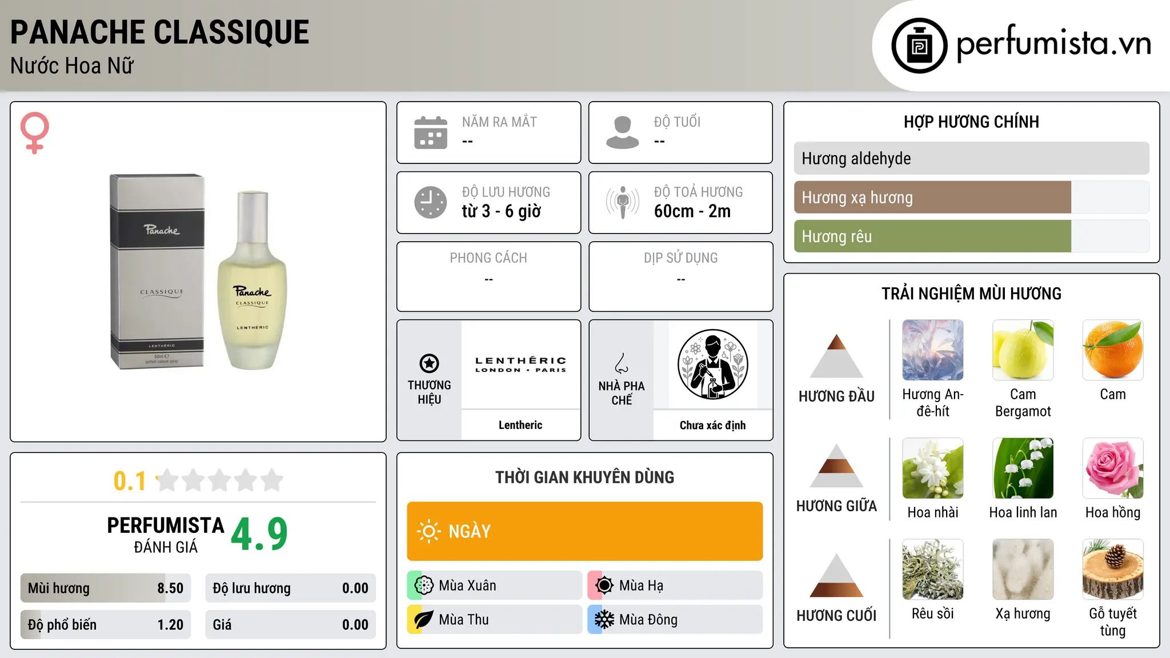Click the sillage icon beside Độ toả hương

pyautogui.click(x=623, y=202)
